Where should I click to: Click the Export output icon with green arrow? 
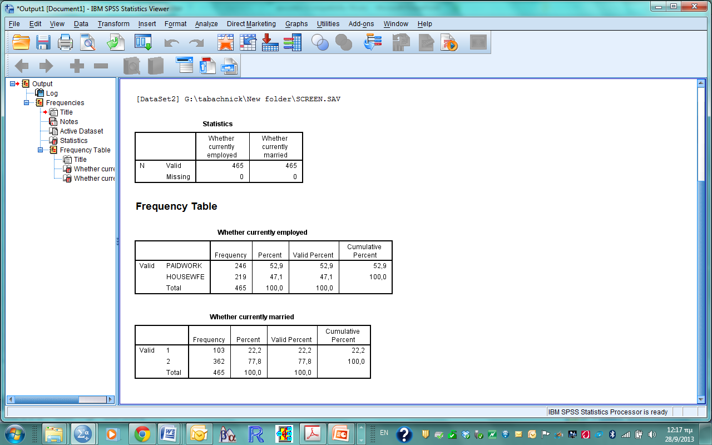(x=116, y=42)
